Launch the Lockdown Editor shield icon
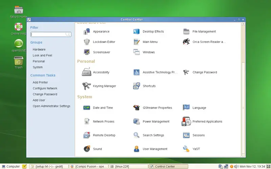 coord(87,42)
